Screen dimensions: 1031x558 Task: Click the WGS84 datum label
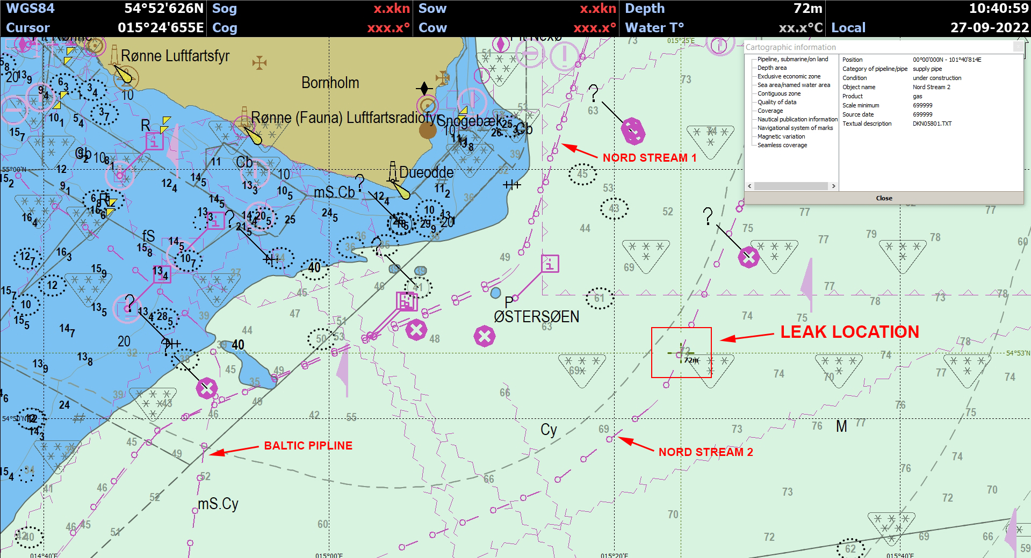click(x=30, y=9)
